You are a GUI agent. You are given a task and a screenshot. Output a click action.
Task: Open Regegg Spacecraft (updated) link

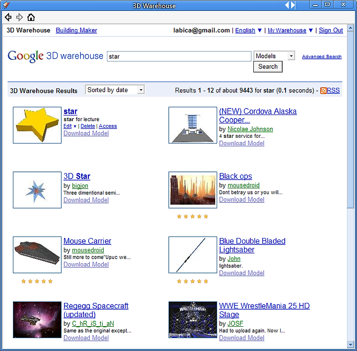point(96,310)
